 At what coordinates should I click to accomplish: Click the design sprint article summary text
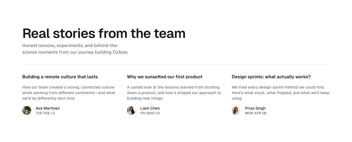tap(280, 93)
